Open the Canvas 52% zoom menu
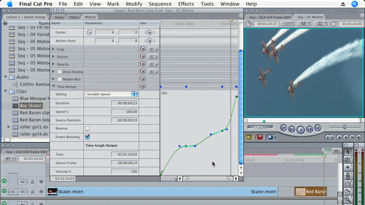365x205 pixels. pyautogui.click(x=287, y=24)
